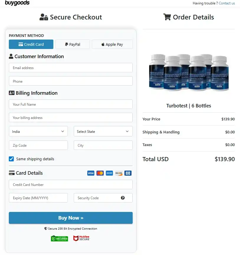240x255 pixels.
Task: Uncheck Same shipping details
Action: point(11,159)
